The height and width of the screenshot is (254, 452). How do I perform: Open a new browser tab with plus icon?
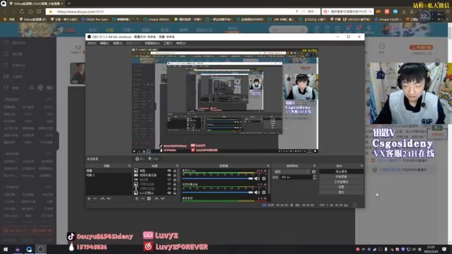(69, 3)
